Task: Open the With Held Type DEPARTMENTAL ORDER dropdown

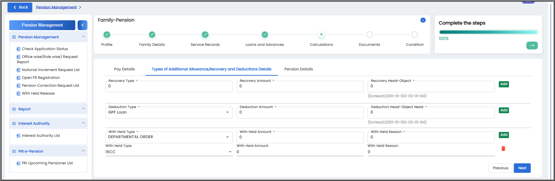Action: (x=169, y=137)
